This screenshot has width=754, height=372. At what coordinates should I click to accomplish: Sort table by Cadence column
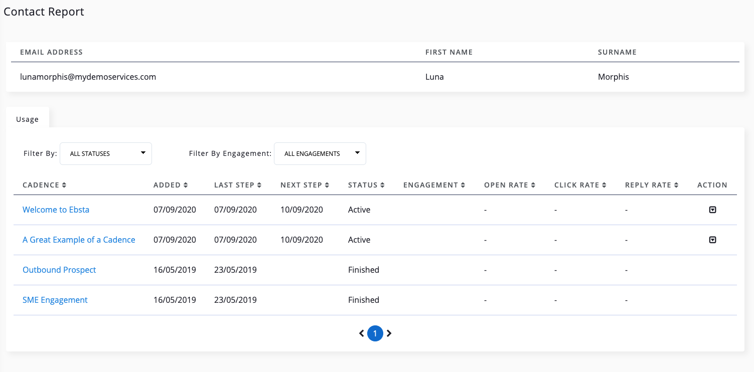[x=45, y=185]
